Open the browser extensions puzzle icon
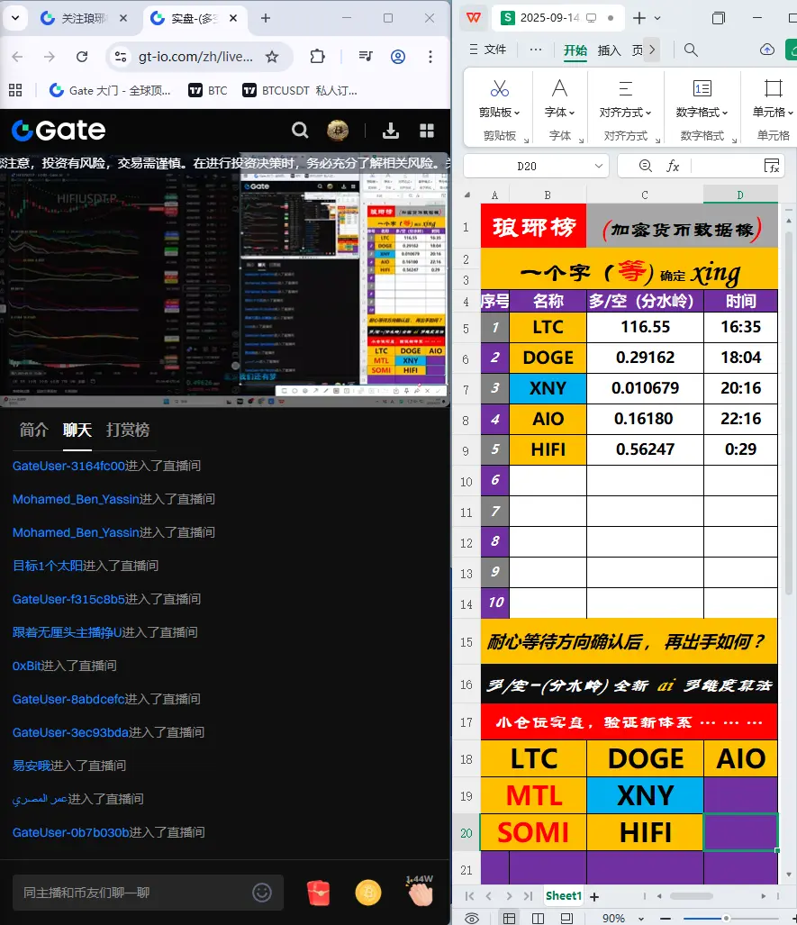797x925 pixels. 317,57
